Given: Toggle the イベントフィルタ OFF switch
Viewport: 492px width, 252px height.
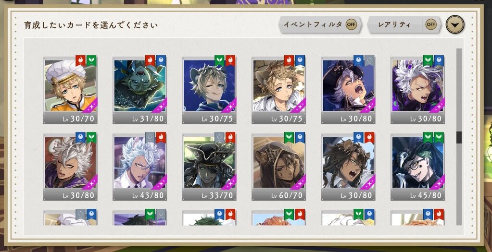Looking at the screenshot, I should click(x=351, y=24).
